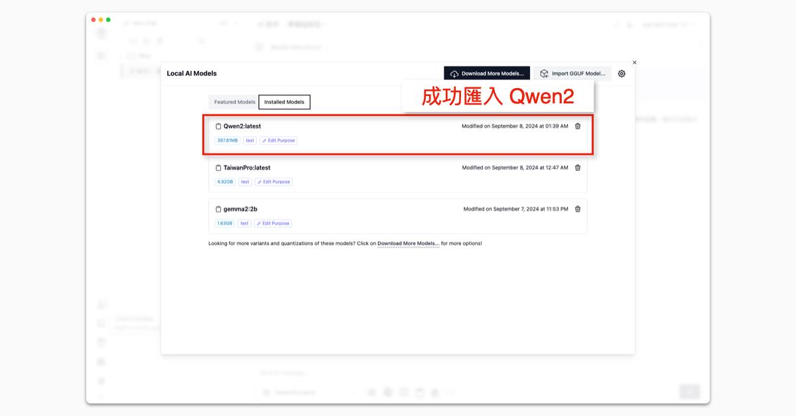Click the text tag under TaiwanPro:latest
This screenshot has width=796, height=416.
coord(245,182)
